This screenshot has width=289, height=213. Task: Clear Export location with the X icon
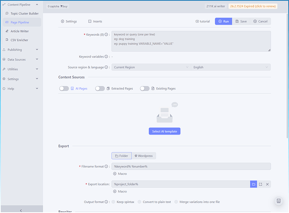(x=268, y=184)
